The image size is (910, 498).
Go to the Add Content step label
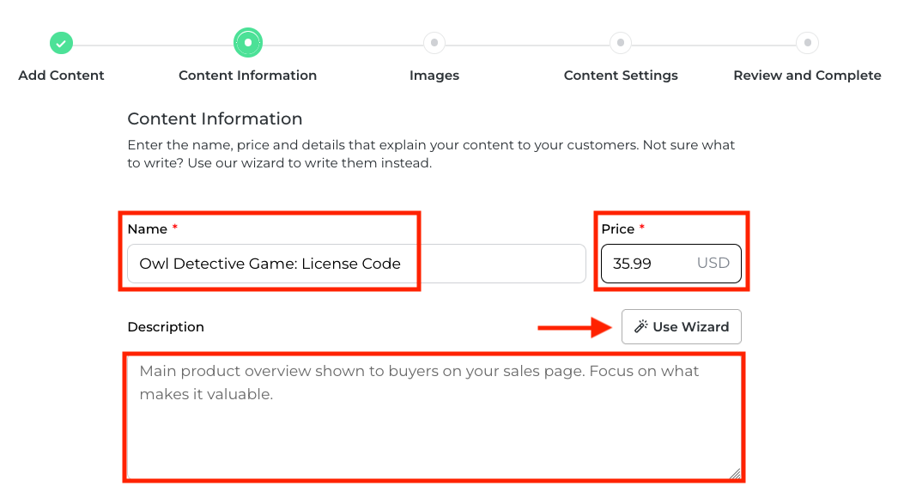(61, 76)
